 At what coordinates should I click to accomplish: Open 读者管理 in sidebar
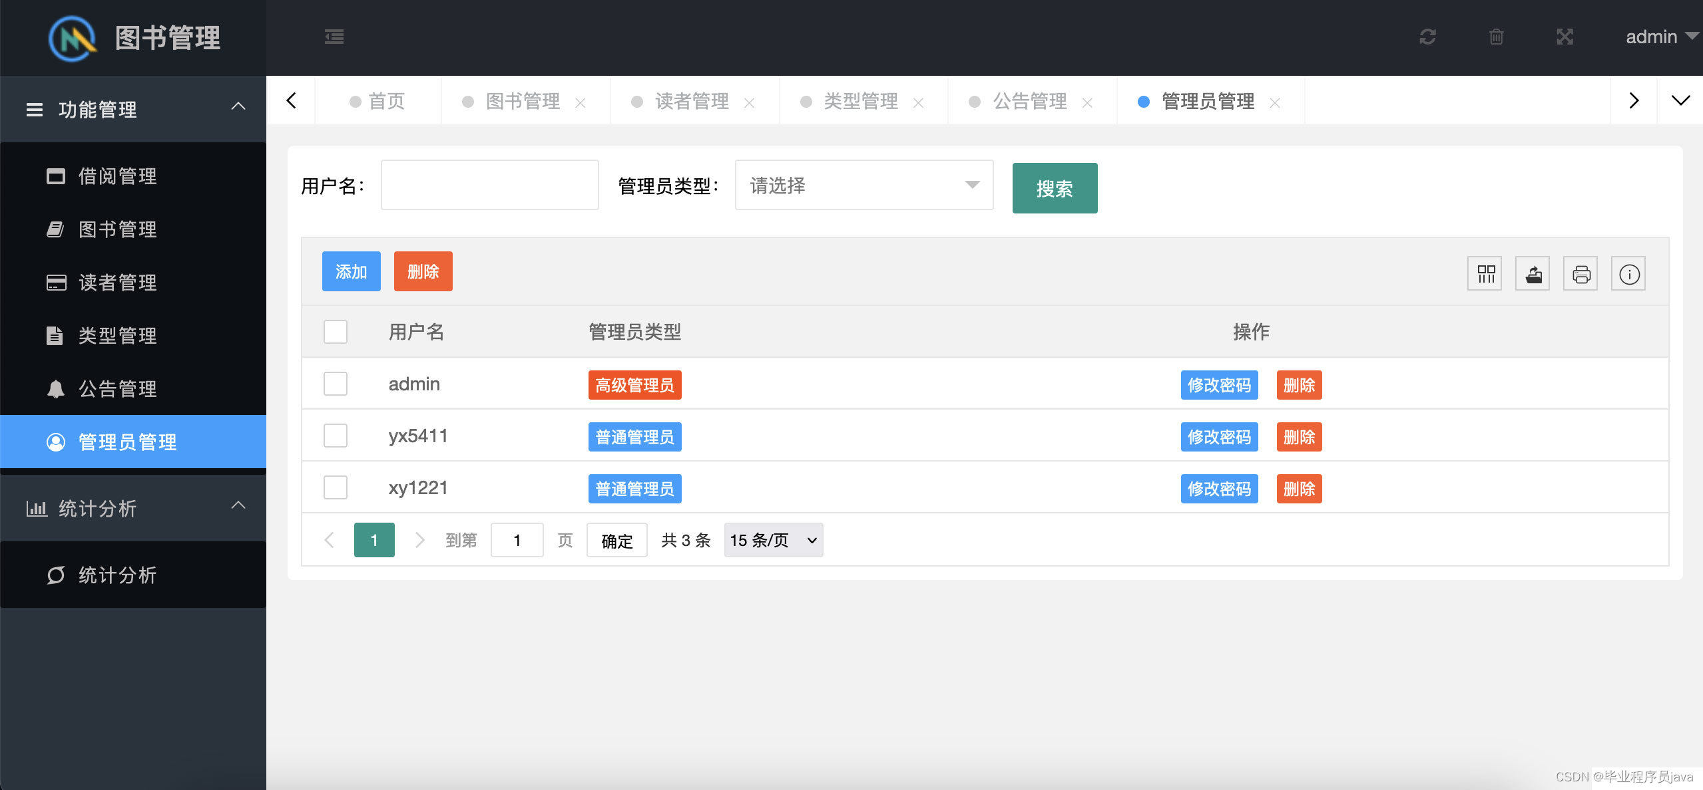click(133, 283)
